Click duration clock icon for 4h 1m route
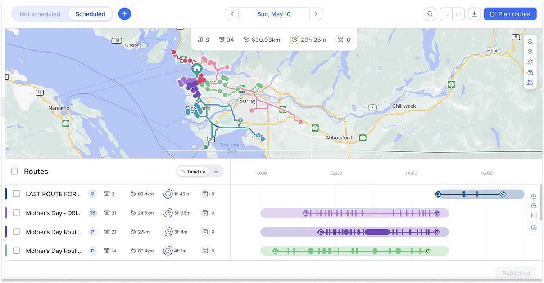Image resolution: width=544 pixels, height=283 pixels. (x=168, y=251)
